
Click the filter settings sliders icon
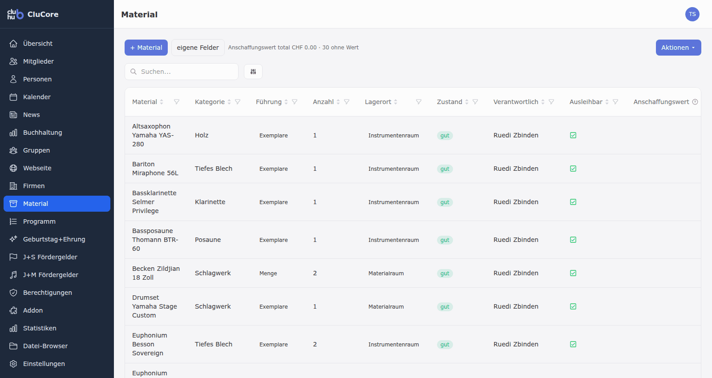point(253,72)
